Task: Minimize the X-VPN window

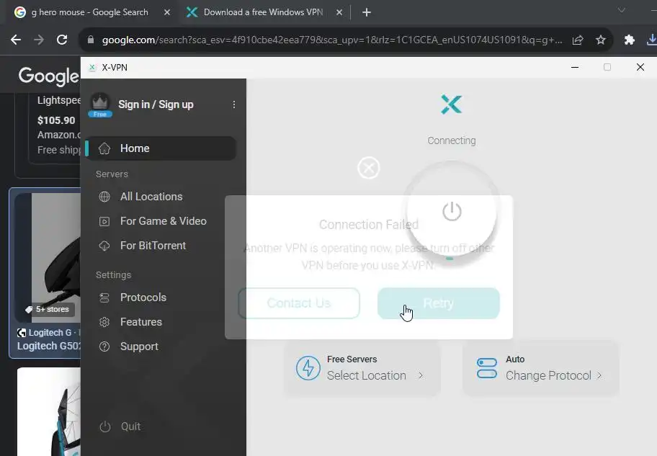Action: click(575, 67)
